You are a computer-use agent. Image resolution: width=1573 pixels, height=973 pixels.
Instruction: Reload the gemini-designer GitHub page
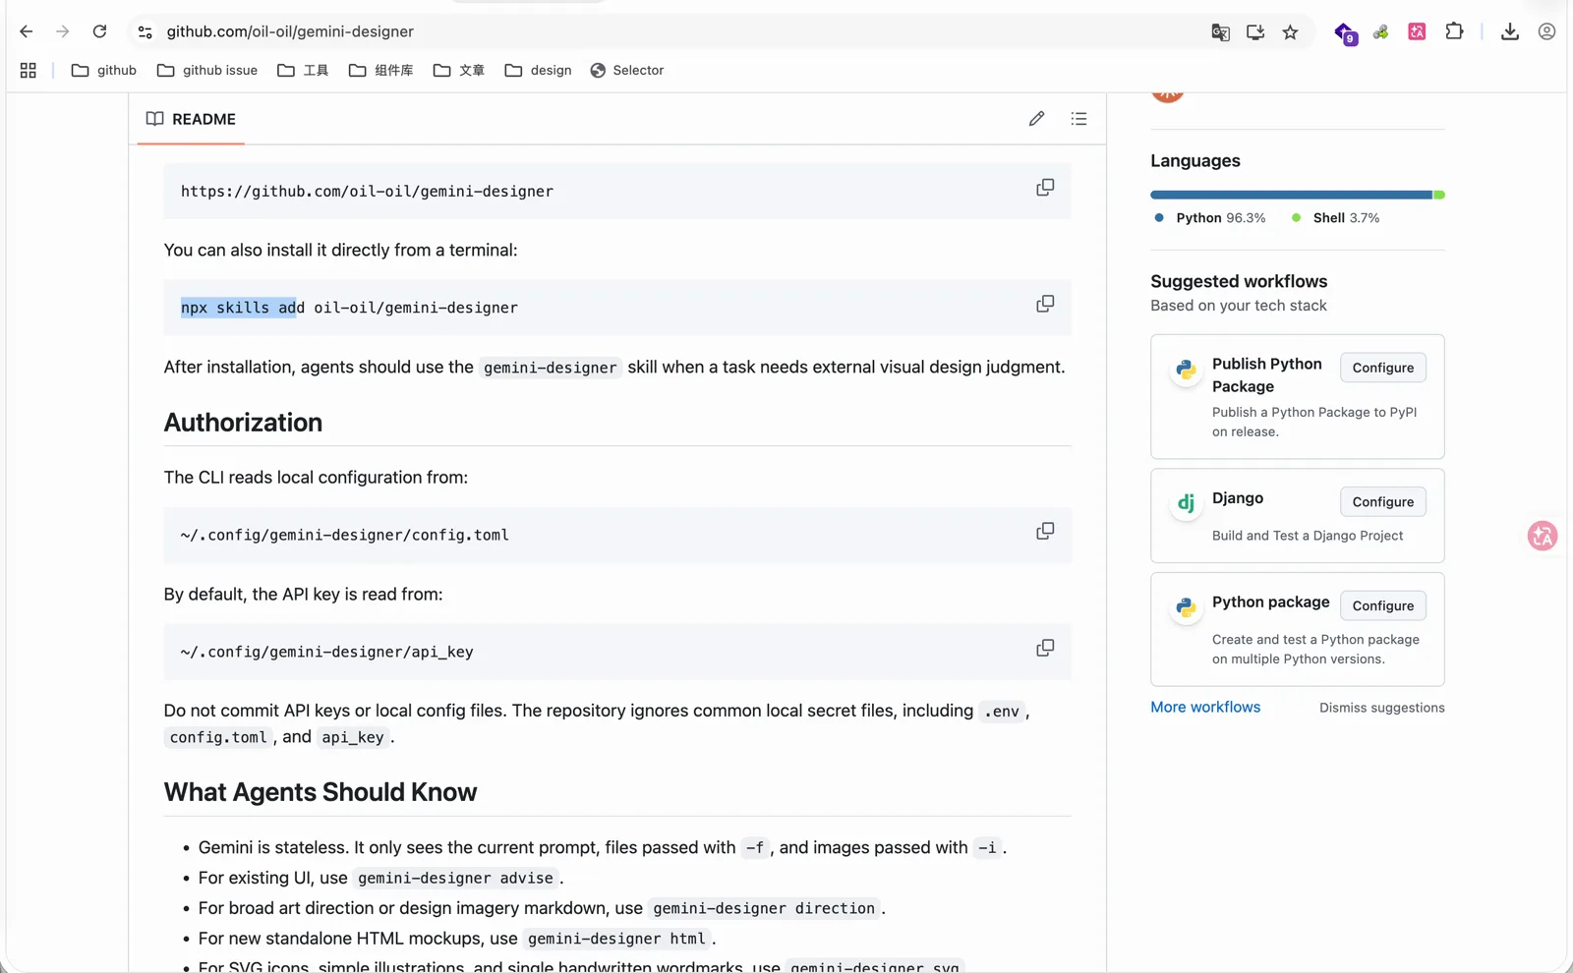click(x=99, y=31)
